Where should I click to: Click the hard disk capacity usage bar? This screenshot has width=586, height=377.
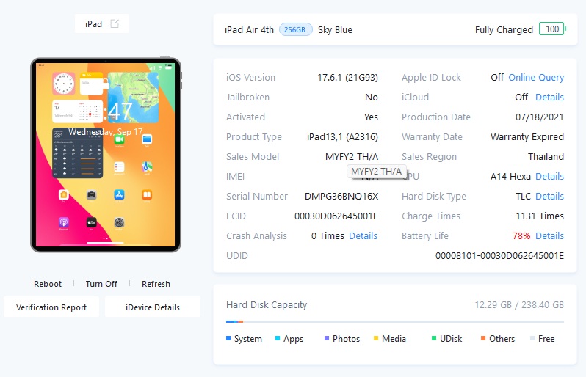click(394, 321)
